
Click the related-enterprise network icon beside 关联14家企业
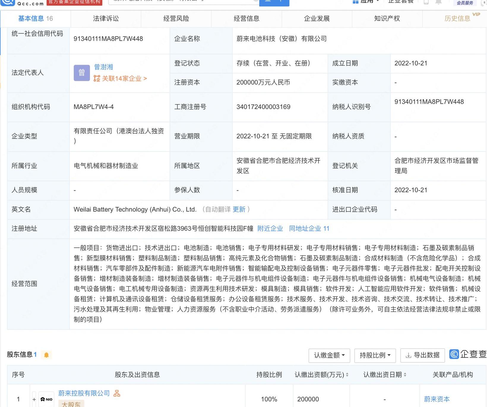(x=97, y=78)
